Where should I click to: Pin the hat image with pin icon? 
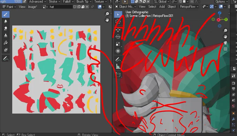pos(92,7)
